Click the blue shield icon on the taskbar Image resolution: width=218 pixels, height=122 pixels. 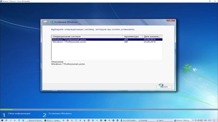[x=19, y=120]
